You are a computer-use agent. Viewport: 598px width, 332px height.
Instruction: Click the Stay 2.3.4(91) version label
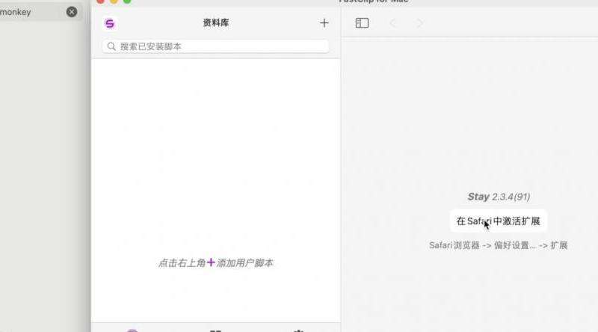pyautogui.click(x=499, y=197)
